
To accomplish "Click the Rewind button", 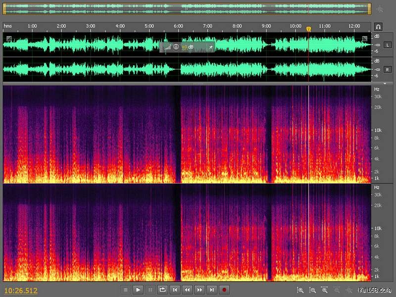I will tap(187, 290).
